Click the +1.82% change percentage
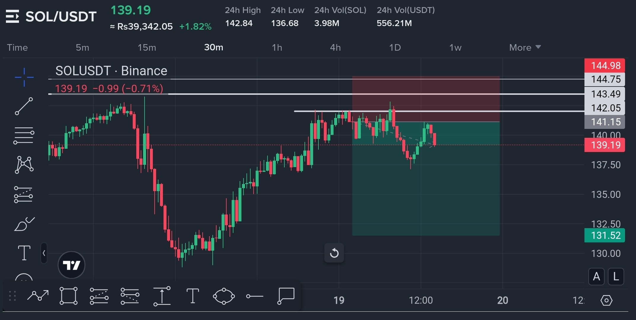 [195, 27]
